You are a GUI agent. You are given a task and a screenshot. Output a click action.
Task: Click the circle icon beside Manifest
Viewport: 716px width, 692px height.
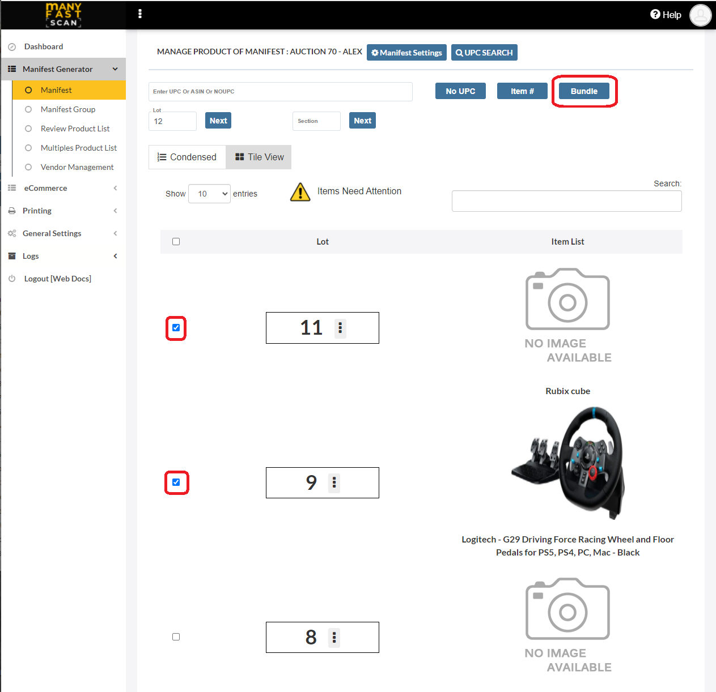click(x=28, y=90)
